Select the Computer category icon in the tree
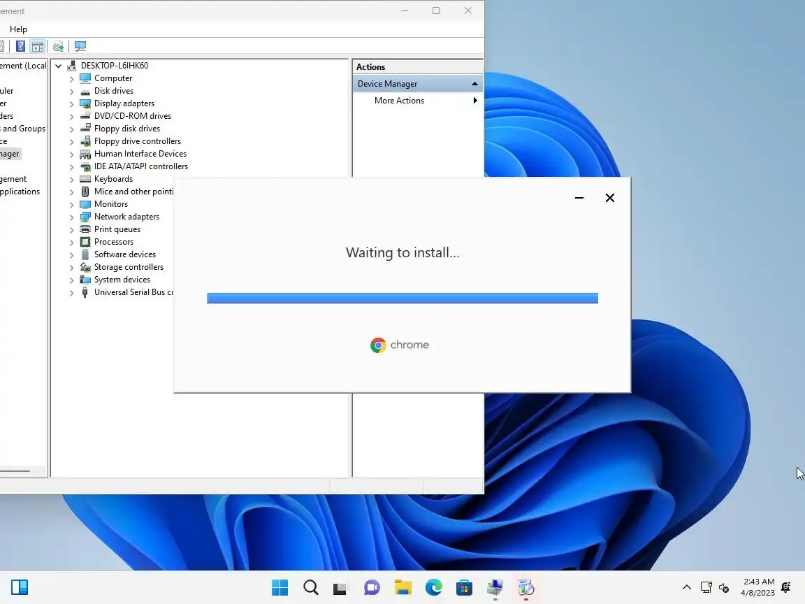Viewport: 805px width, 604px height. click(x=85, y=78)
